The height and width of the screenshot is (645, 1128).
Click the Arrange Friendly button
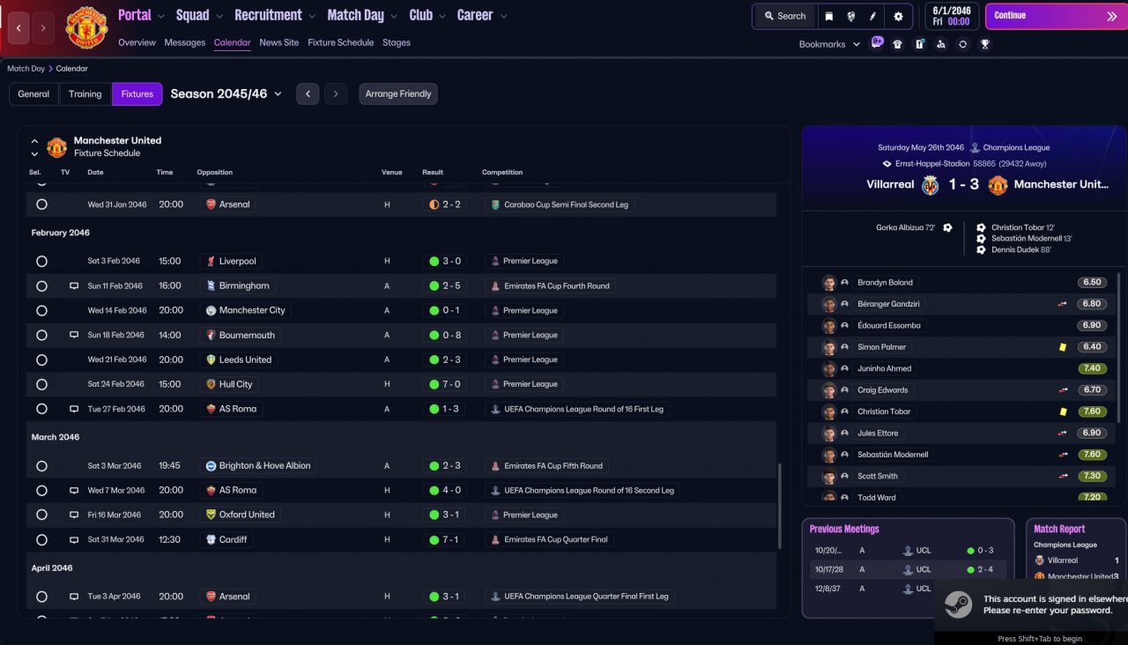(x=398, y=94)
